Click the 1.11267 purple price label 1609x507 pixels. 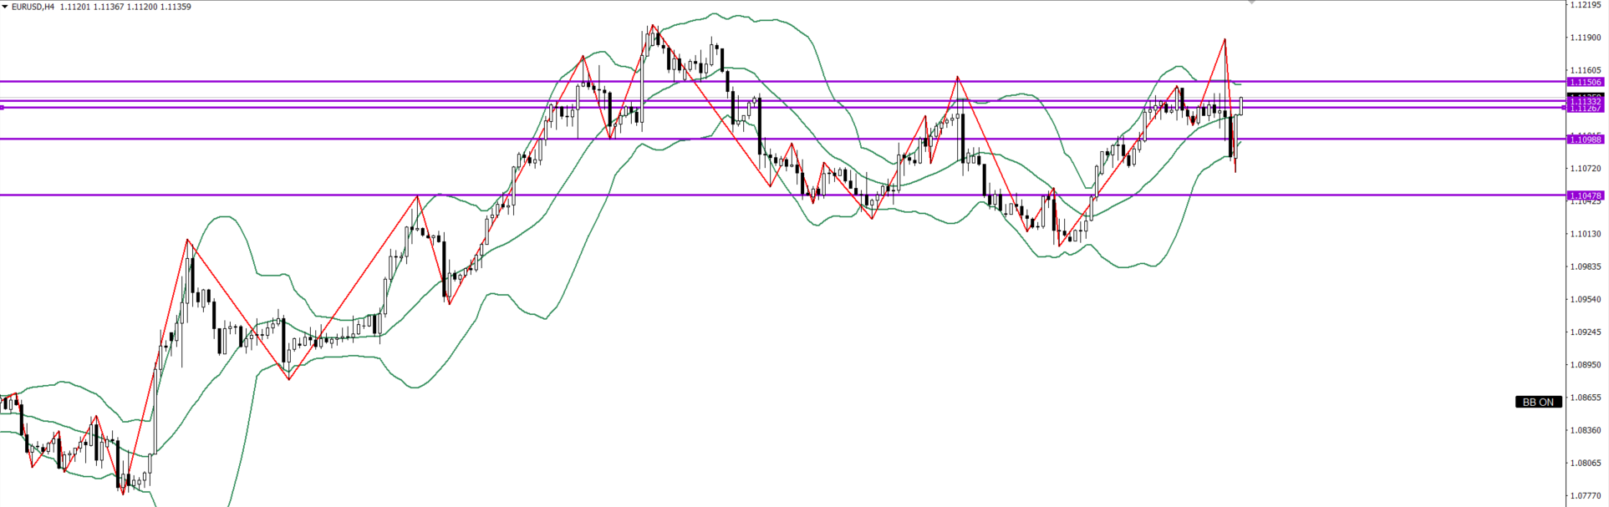pyautogui.click(x=1586, y=109)
